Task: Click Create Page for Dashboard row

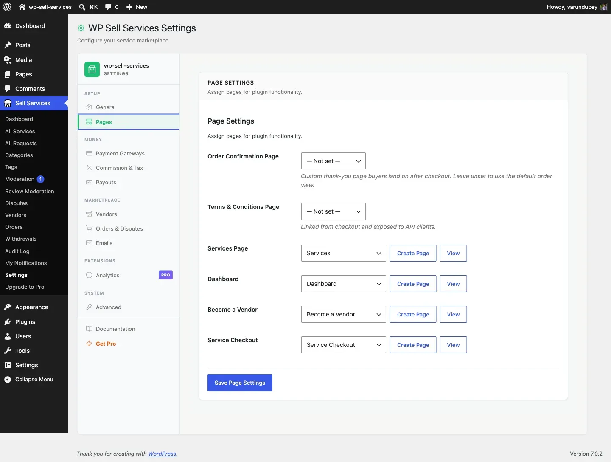Action: pyautogui.click(x=413, y=284)
